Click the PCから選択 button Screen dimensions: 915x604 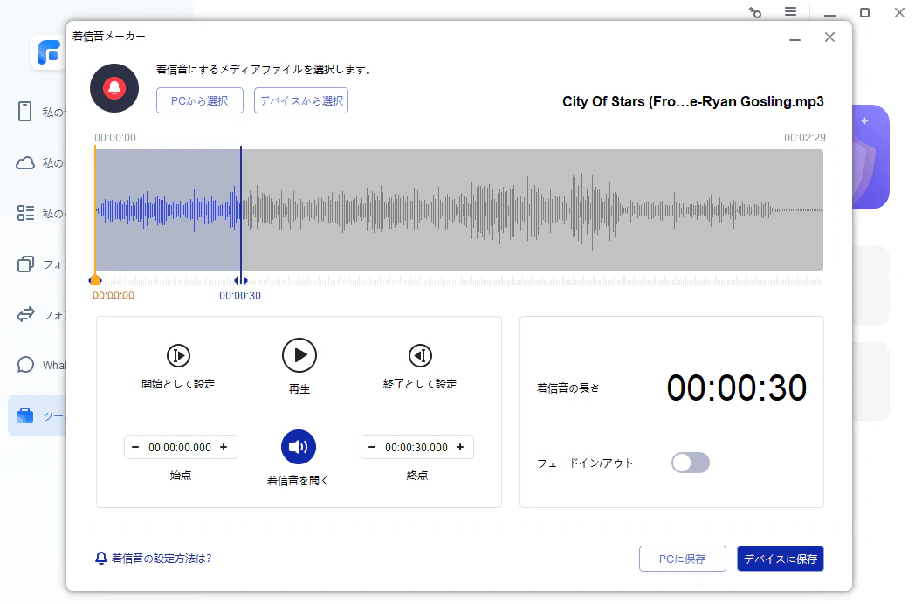[x=200, y=100]
